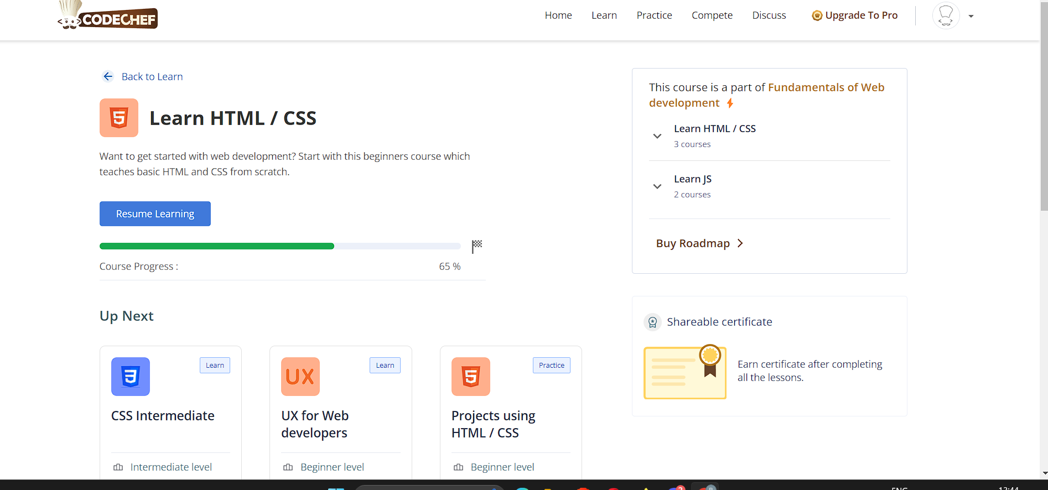Click the crown icon beside Upgrade To Pro
Image resolution: width=1048 pixels, height=490 pixels.
(x=817, y=15)
